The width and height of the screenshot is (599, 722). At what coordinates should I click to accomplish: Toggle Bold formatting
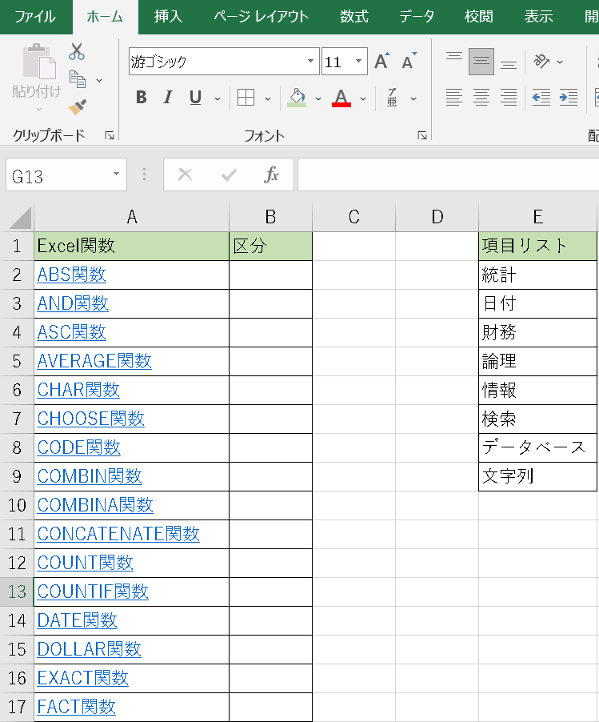click(x=142, y=98)
